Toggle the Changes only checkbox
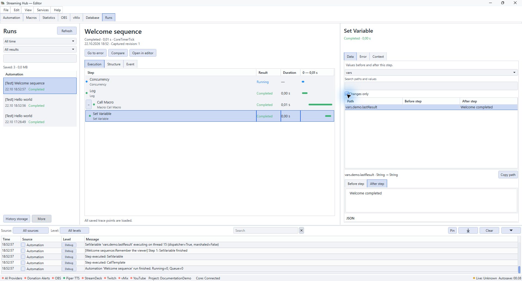This screenshot has width=522, height=281. pyautogui.click(x=347, y=94)
